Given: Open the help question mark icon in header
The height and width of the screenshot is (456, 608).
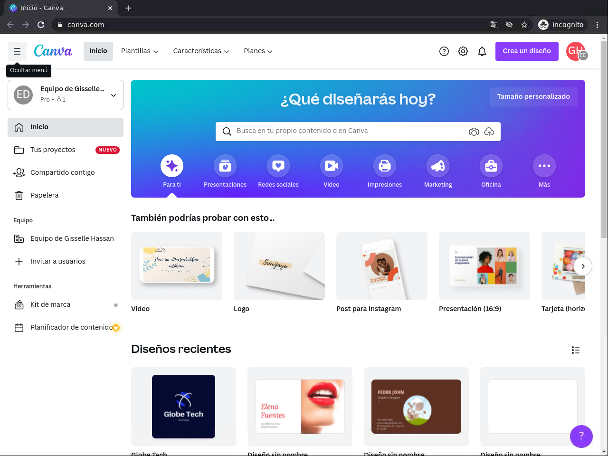Looking at the screenshot, I should point(444,51).
